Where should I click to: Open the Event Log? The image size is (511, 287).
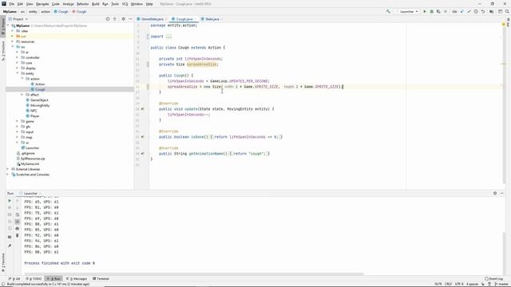tap(493, 279)
